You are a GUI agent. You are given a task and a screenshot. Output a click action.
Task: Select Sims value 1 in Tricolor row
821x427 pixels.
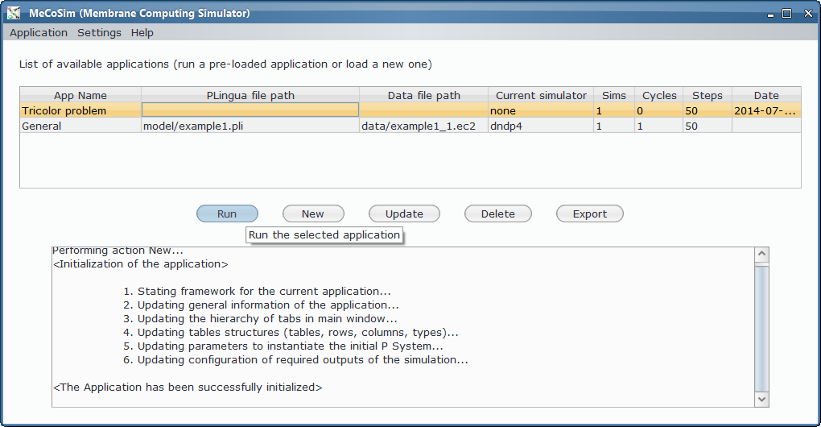(x=614, y=110)
